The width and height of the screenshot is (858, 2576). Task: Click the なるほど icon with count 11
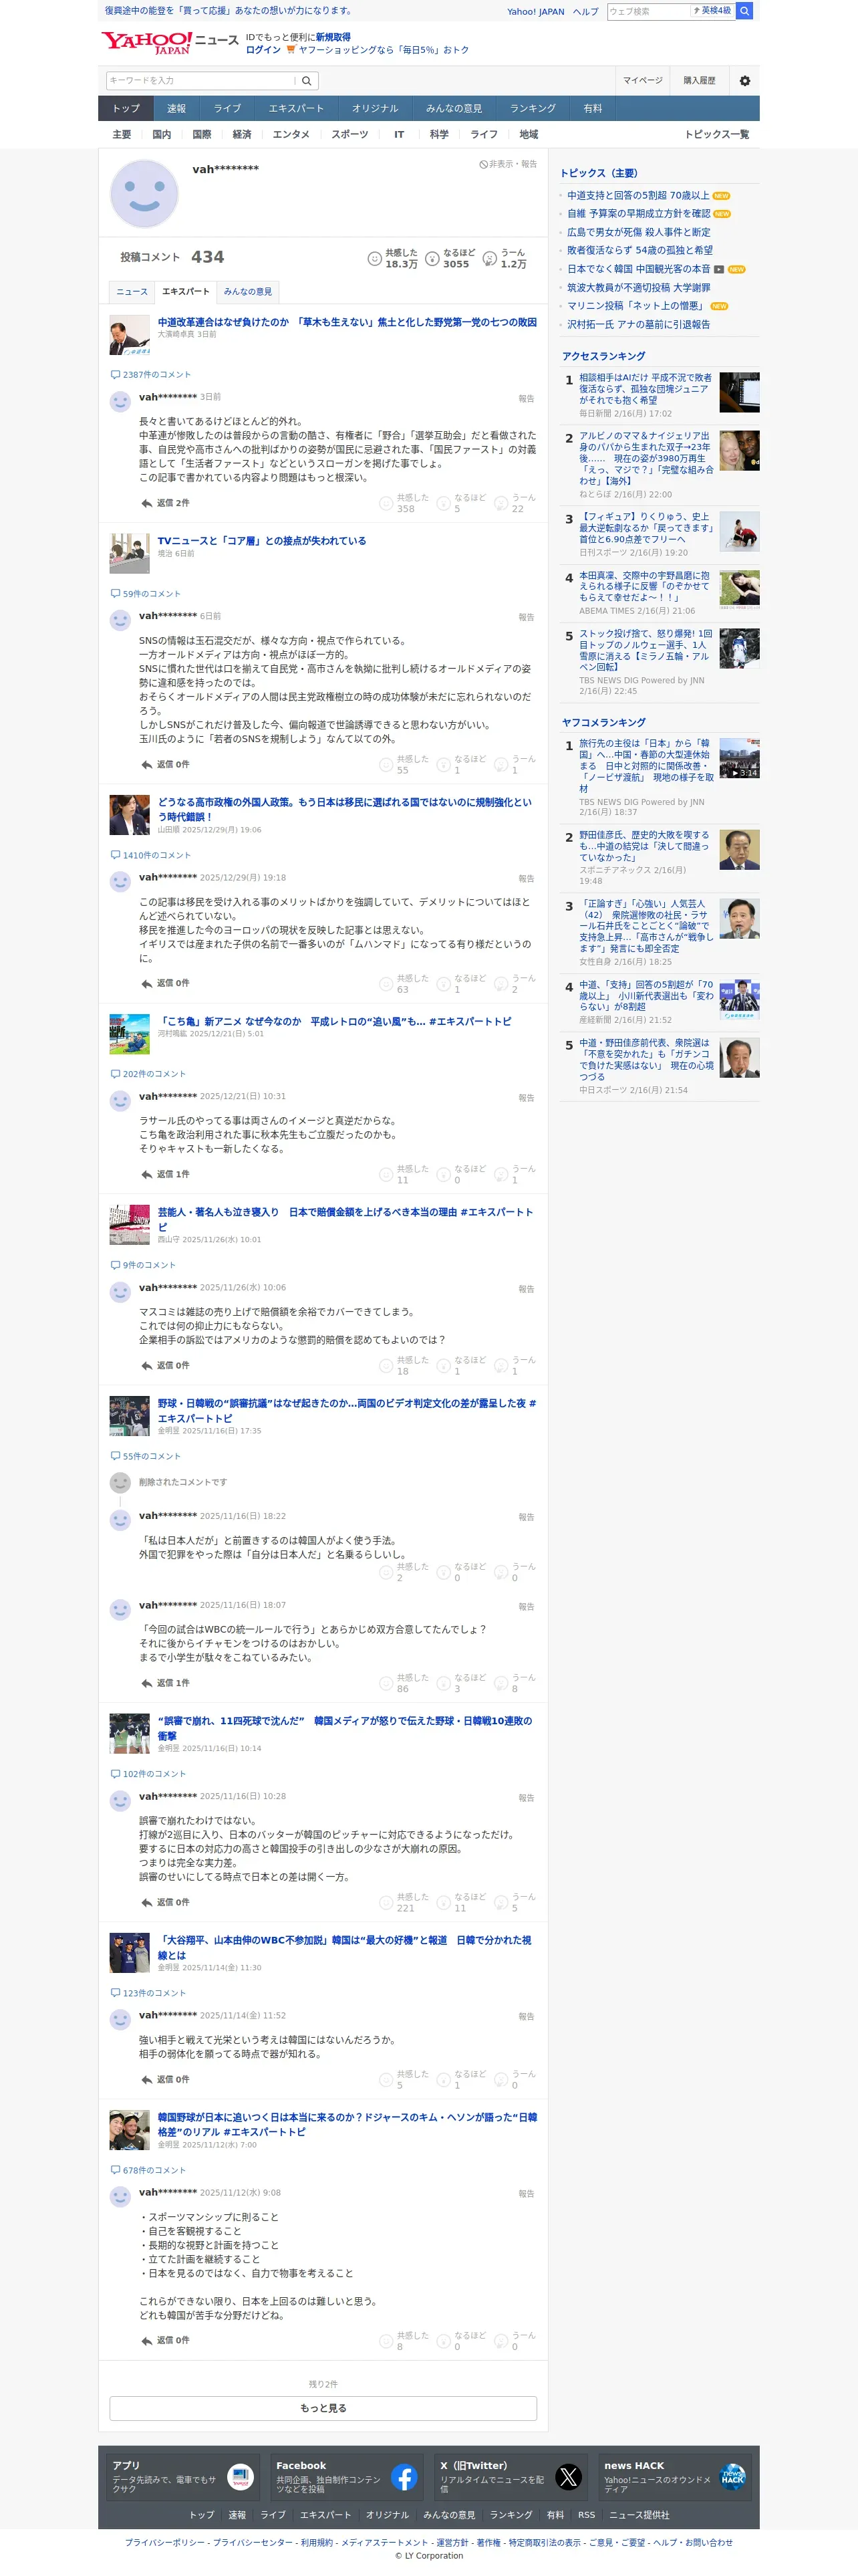coord(443,1903)
